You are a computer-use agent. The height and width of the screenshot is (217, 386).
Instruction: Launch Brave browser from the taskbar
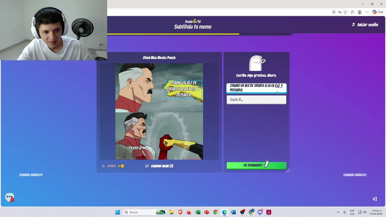point(180,212)
